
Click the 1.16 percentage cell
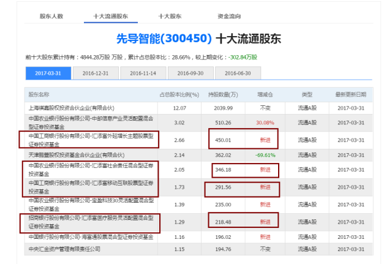[179, 237]
